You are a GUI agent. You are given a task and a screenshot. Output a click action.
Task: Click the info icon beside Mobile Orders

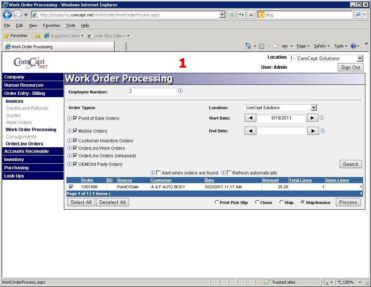pos(69,131)
